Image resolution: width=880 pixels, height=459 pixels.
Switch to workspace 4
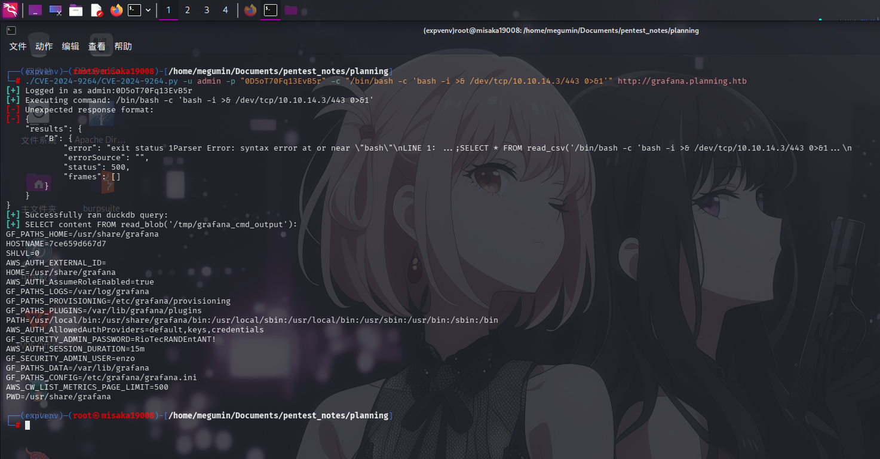(x=225, y=10)
